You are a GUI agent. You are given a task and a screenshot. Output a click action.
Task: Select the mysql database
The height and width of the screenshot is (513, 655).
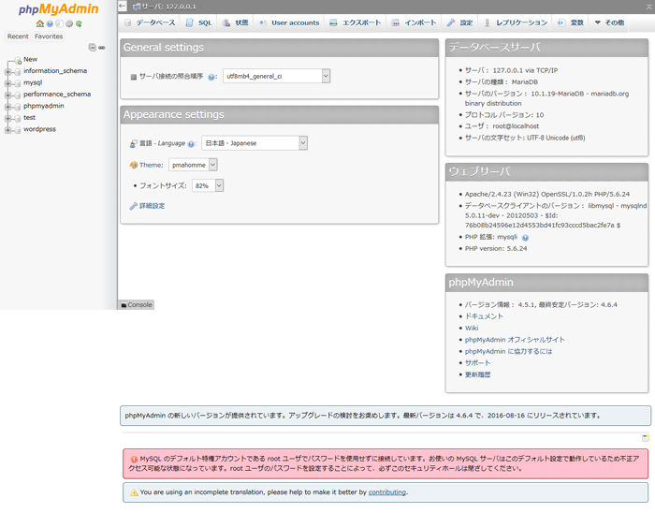[x=33, y=82]
